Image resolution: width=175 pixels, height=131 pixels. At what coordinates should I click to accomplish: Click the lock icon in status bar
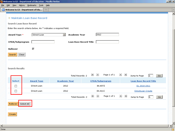[173, 129]
